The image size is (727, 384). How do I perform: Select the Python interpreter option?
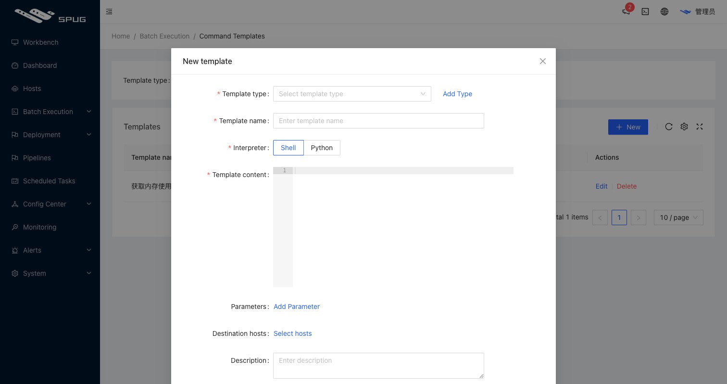[x=322, y=148]
